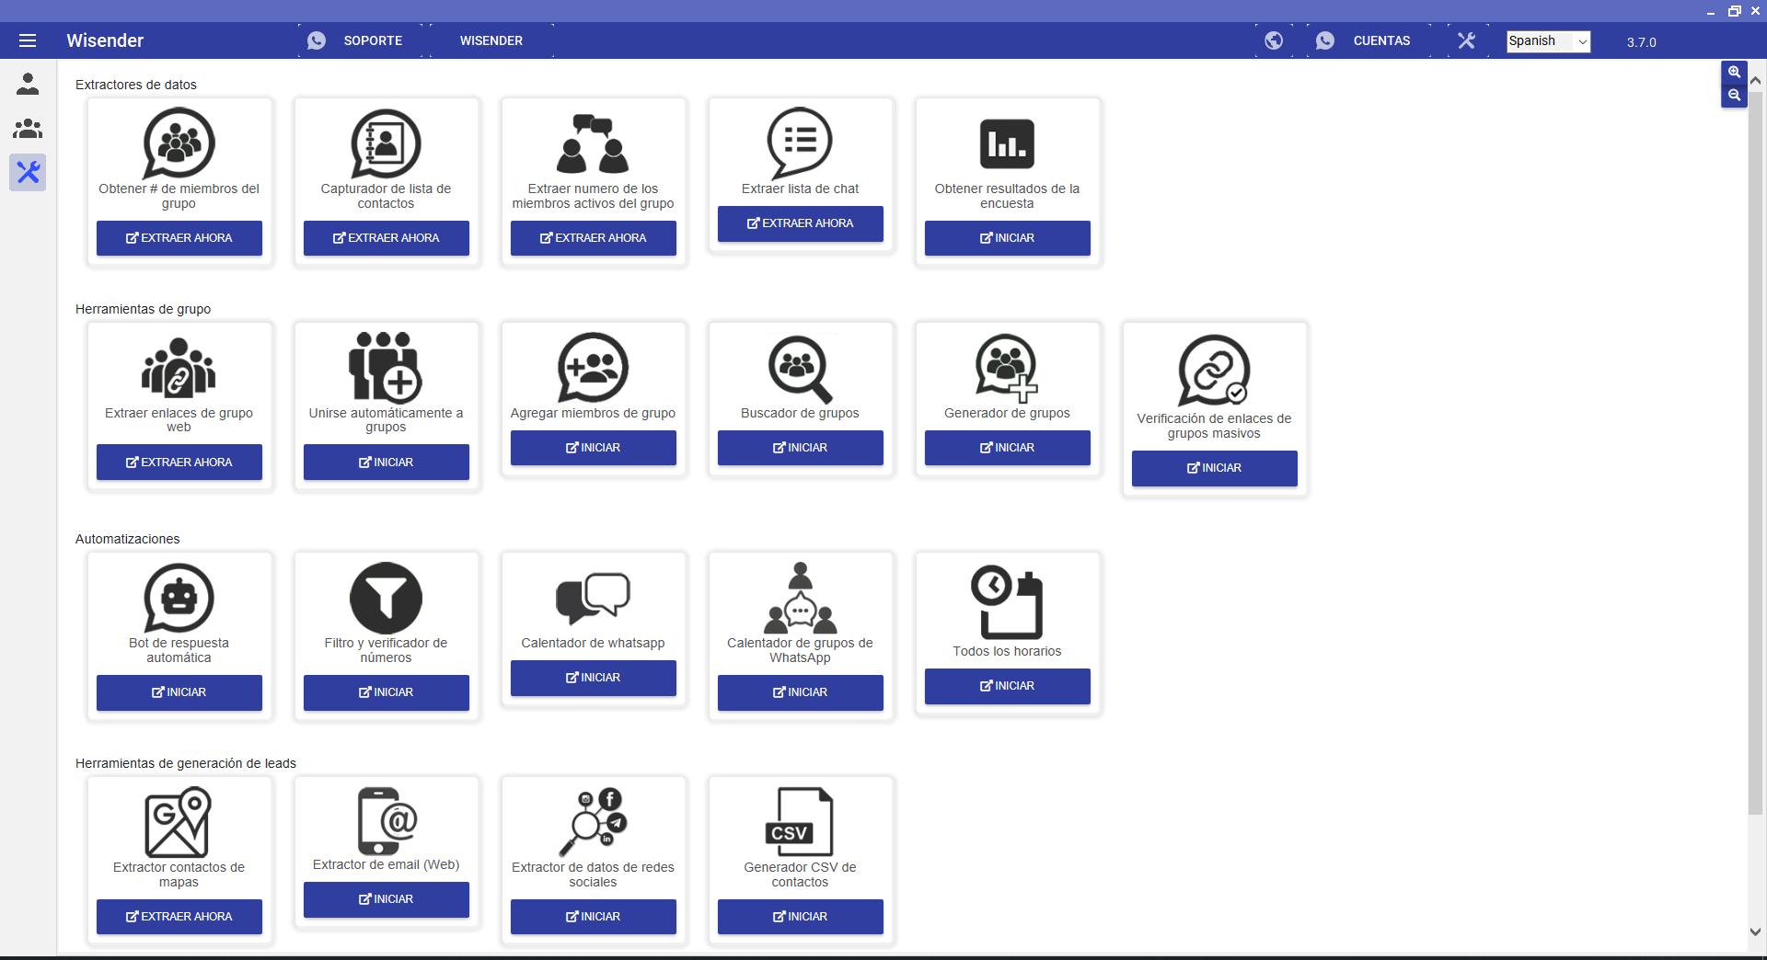Screen dimensions: 1767x960
Task: Click the scrollbar down arrow
Action: click(x=1755, y=931)
